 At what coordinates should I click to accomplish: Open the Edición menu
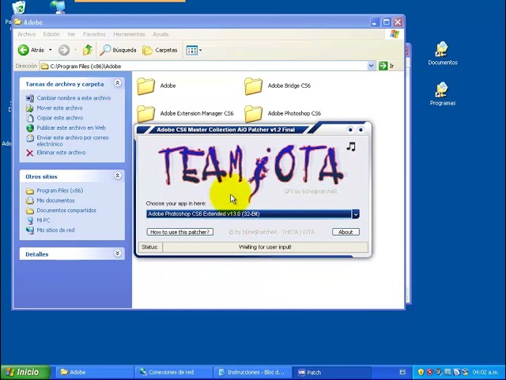tap(51, 34)
